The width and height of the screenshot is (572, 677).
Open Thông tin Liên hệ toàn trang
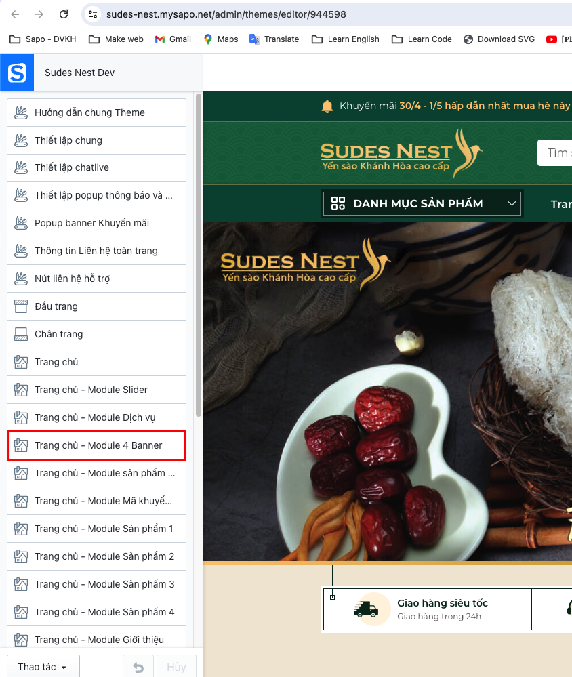coord(97,251)
